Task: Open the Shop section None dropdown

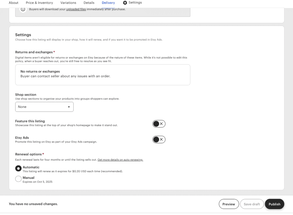Action: point(44,107)
